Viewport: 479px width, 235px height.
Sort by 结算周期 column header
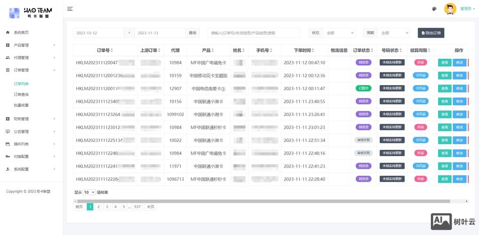(421, 50)
